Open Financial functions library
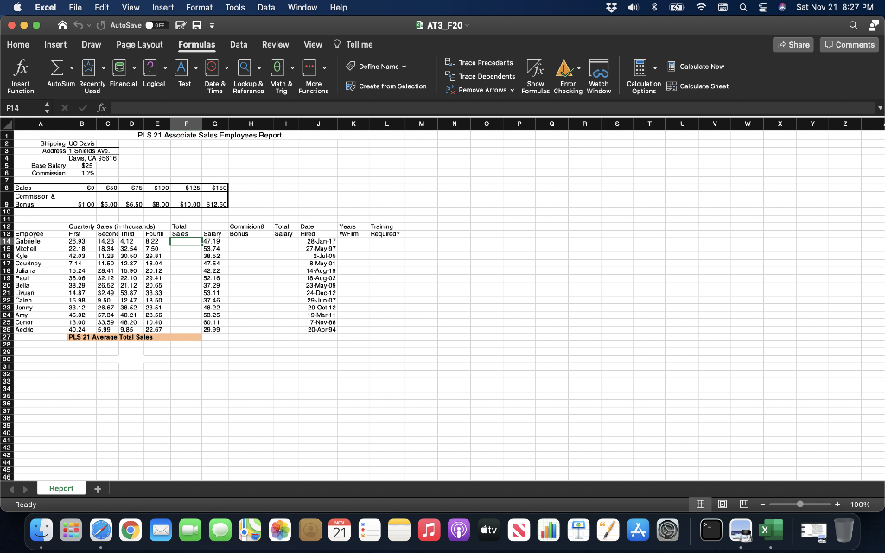885x553 pixels. 123,73
